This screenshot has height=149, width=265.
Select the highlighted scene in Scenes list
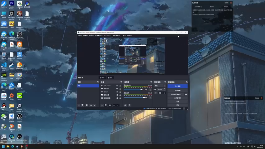(x=88, y=86)
